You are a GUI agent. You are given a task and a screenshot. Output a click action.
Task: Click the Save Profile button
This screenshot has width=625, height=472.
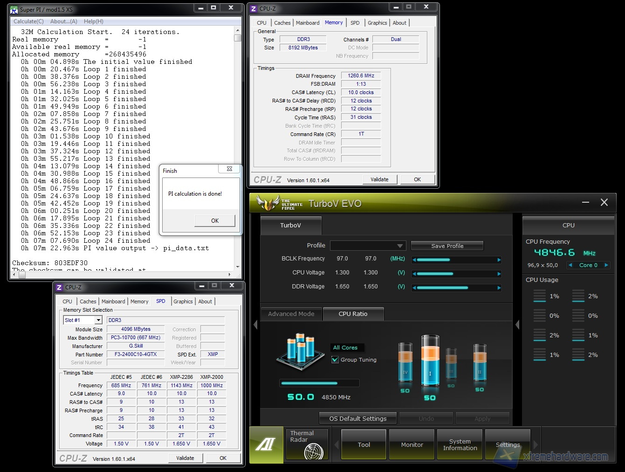click(447, 246)
